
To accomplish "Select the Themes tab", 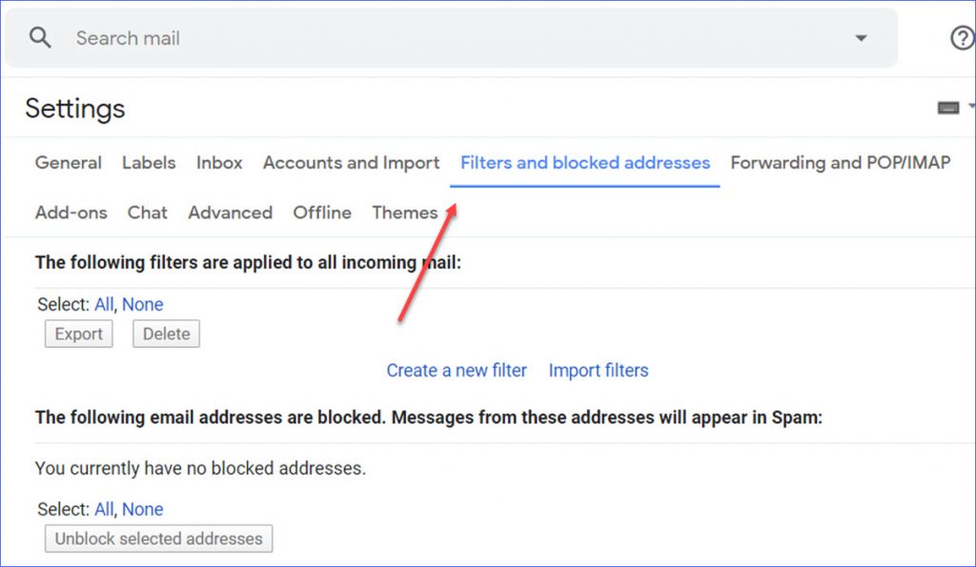I will pyautogui.click(x=404, y=213).
